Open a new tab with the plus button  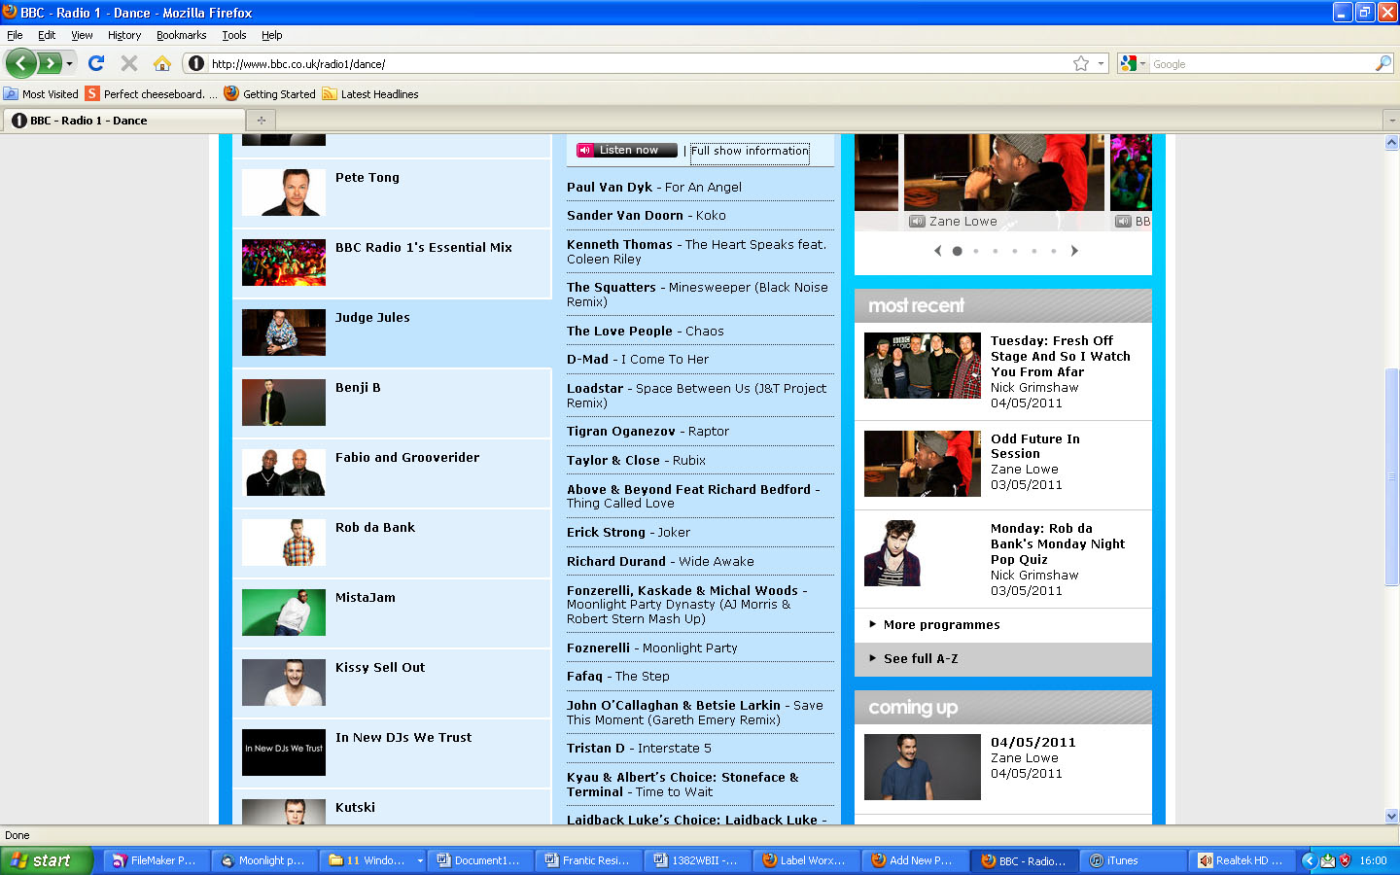pos(261,121)
